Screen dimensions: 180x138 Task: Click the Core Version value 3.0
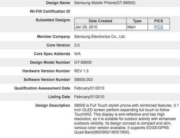click(x=77, y=45)
